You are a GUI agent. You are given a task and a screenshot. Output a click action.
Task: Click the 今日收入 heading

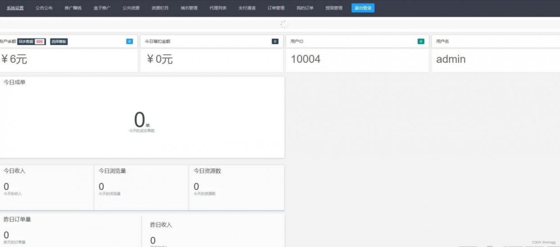coord(14,171)
